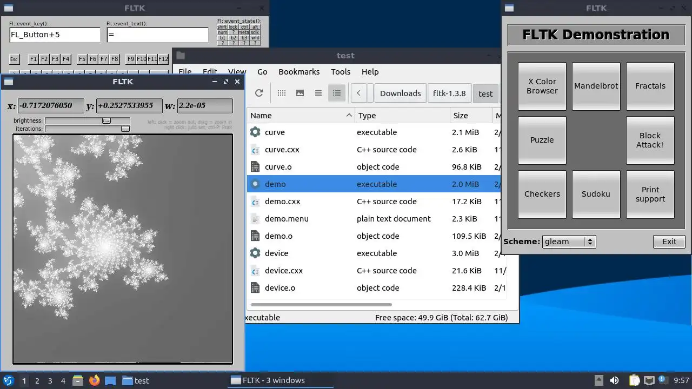Launch the Fractals demo
Viewport: 692px width, 389px height.
650,86
